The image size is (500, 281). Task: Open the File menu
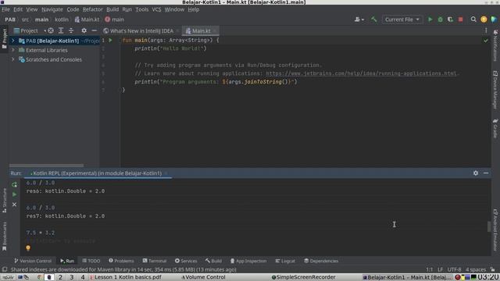5,9
